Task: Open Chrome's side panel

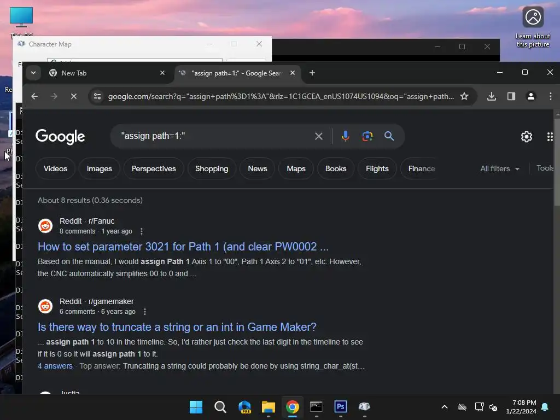Action: 511,96
